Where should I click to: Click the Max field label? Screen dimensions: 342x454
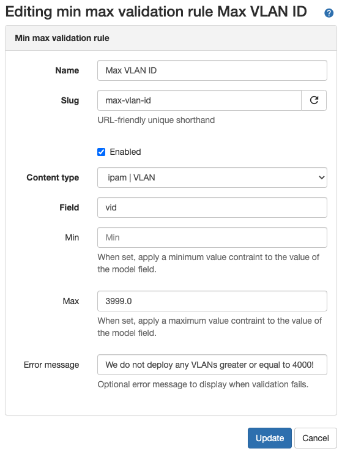pos(70,301)
